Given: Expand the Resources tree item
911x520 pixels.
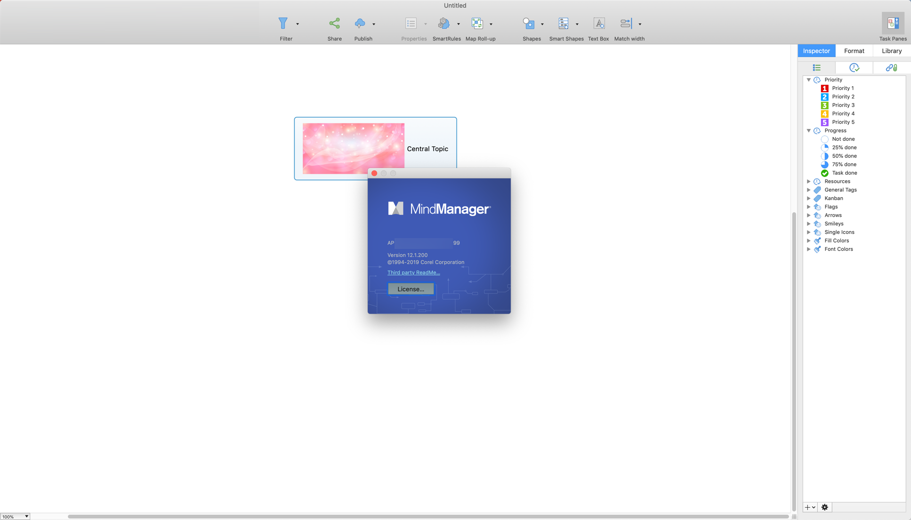Looking at the screenshot, I should [x=809, y=181].
